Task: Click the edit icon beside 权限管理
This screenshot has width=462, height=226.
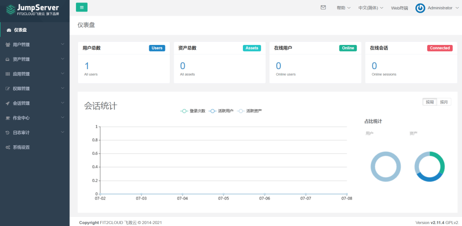Action: tap(8, 89)
